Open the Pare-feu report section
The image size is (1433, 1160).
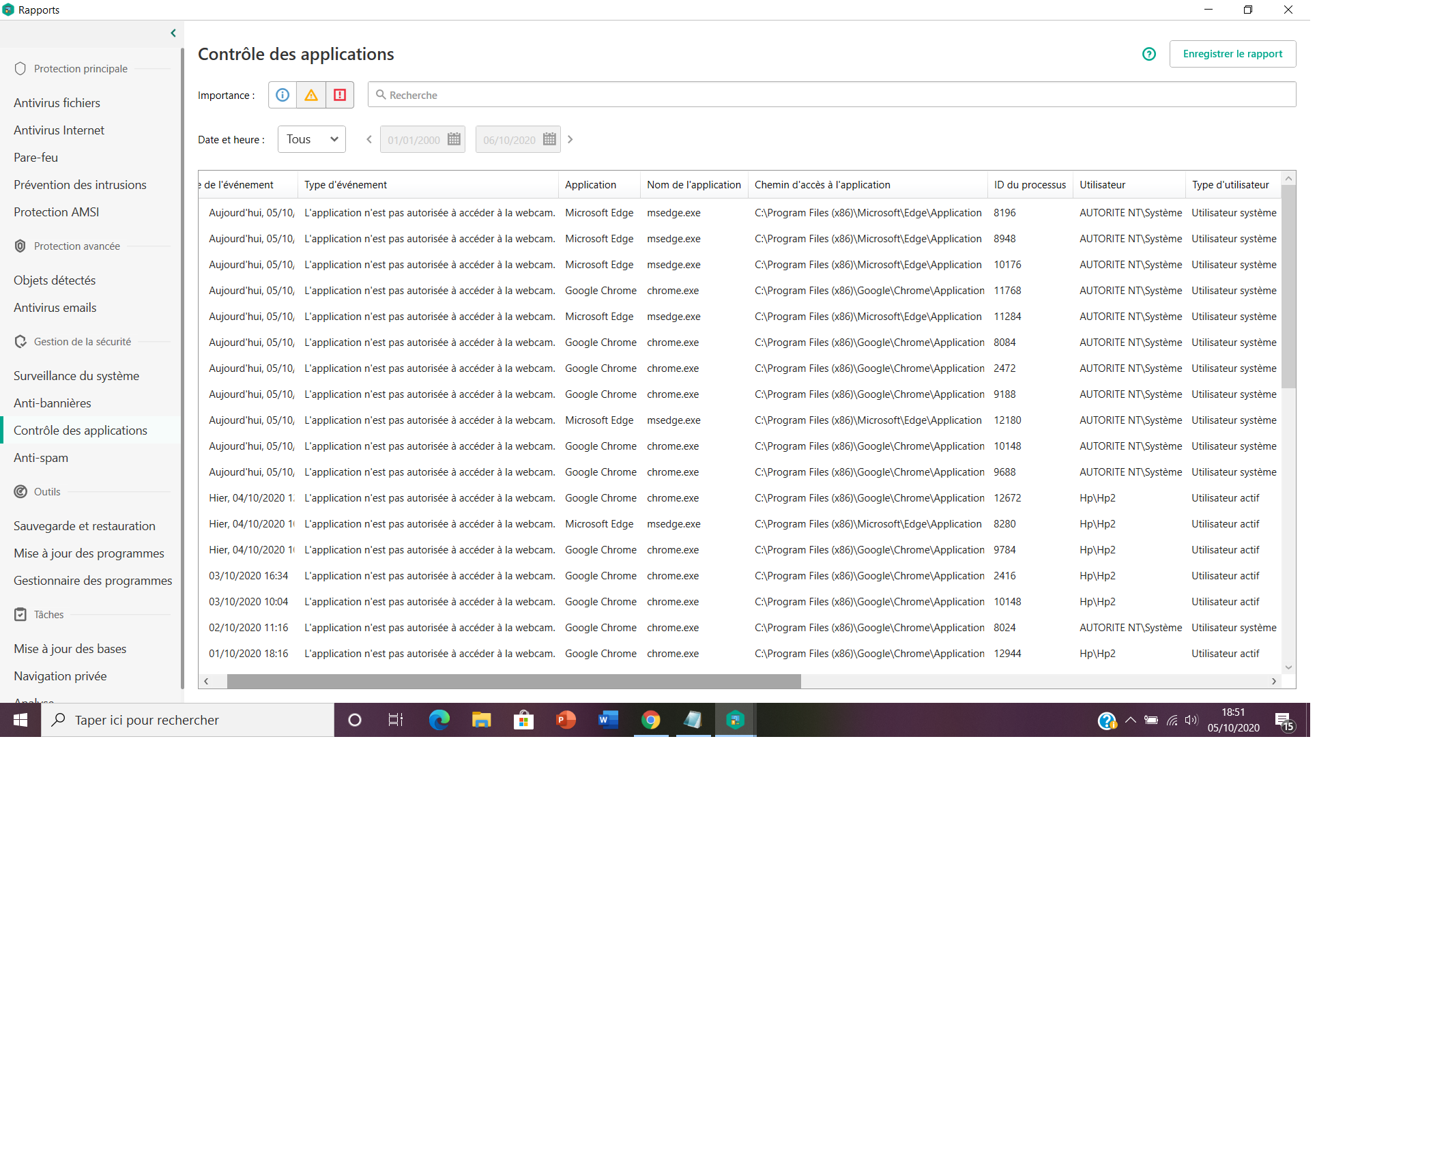point(35,158)
